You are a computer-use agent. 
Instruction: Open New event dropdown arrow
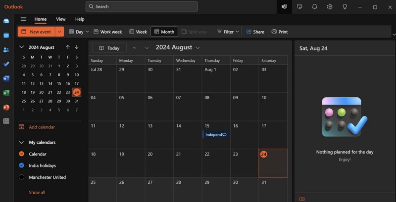(x=59, y=32)
